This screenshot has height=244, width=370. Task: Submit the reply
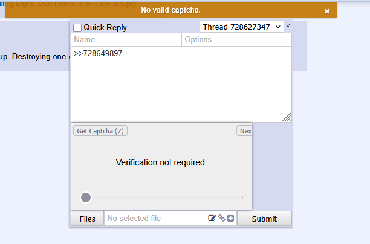pos(264,219)
